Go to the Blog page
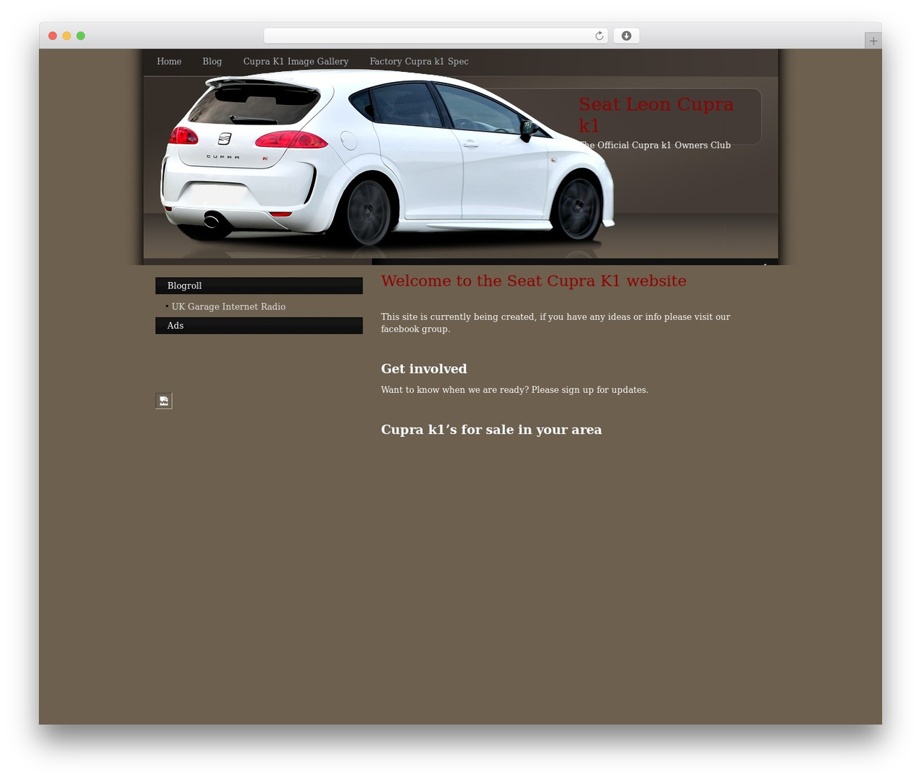Image resolution: width=921 pixels, height=780 pixels. 212,62
